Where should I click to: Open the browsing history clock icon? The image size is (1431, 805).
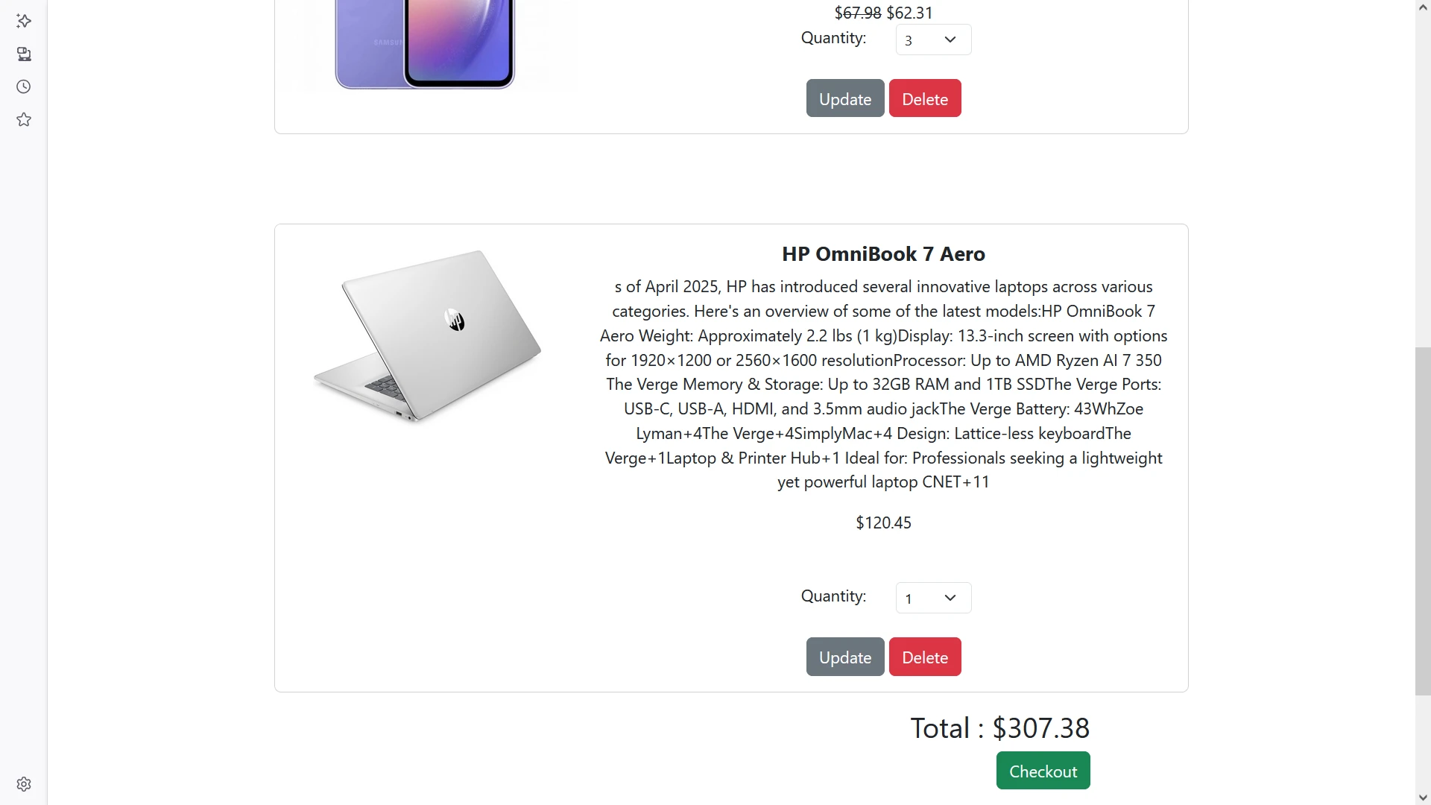coord(24,86)
